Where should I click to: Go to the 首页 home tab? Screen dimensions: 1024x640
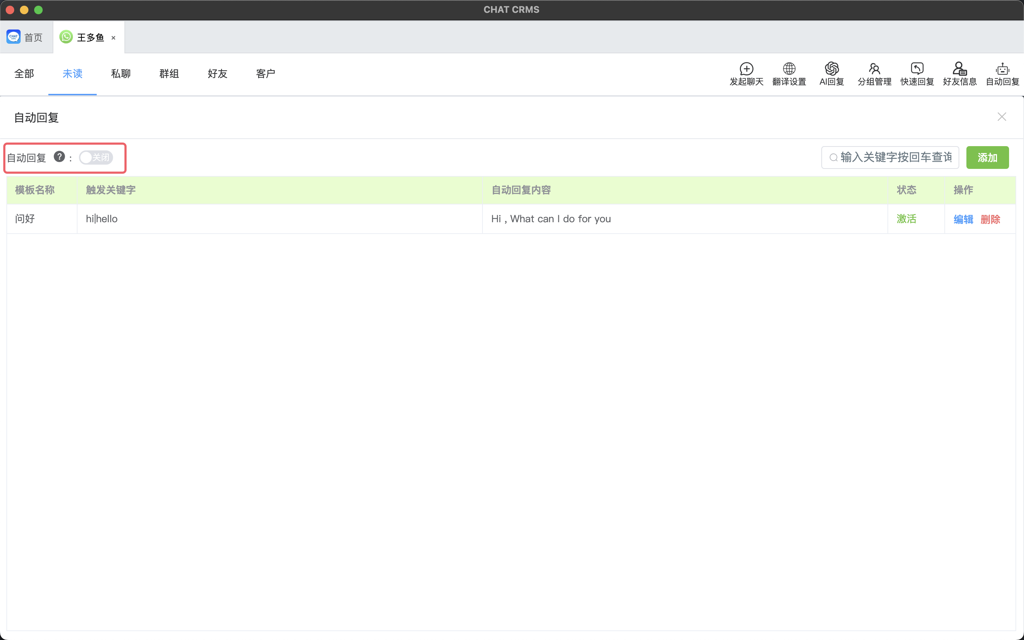pos(26,37)
